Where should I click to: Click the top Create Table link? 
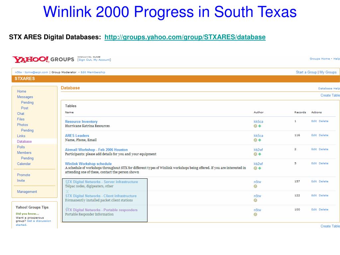[x=330, y=95]
